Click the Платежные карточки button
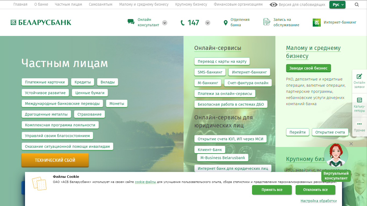The image size is (367, 206). point(45,82)
